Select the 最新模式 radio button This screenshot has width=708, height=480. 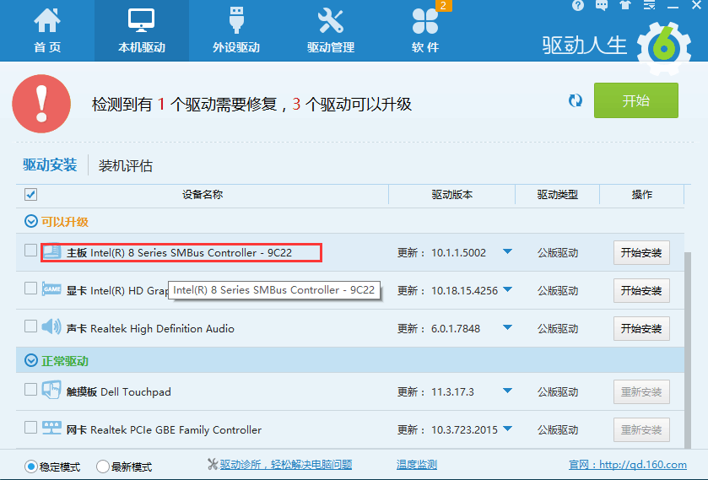pyautogui.click(x=103, y=466)
